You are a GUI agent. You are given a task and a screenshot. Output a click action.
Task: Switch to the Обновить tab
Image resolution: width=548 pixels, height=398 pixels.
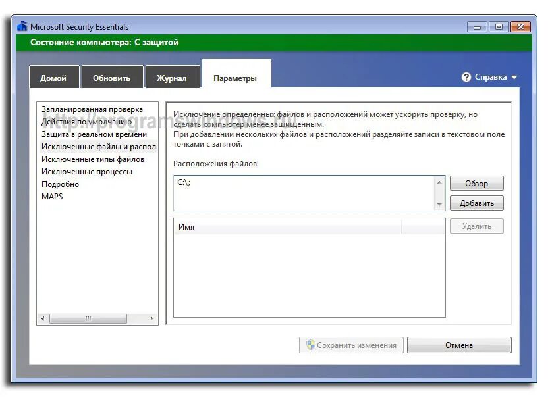pyautogui.click(x=112, y=78)
